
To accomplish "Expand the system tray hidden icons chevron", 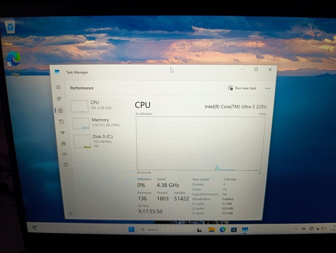I will [296, 229].
